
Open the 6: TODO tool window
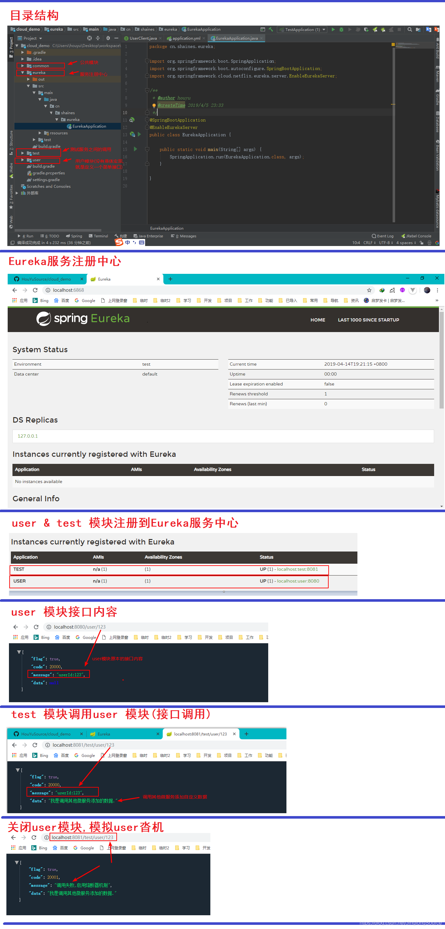pyautogui.click(x=50, y=236)
